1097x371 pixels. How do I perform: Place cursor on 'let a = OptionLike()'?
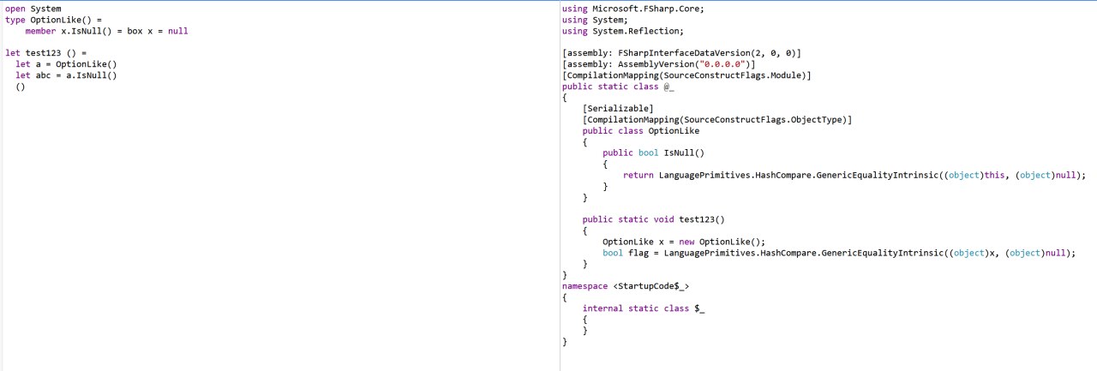click(x=66, y=64)
